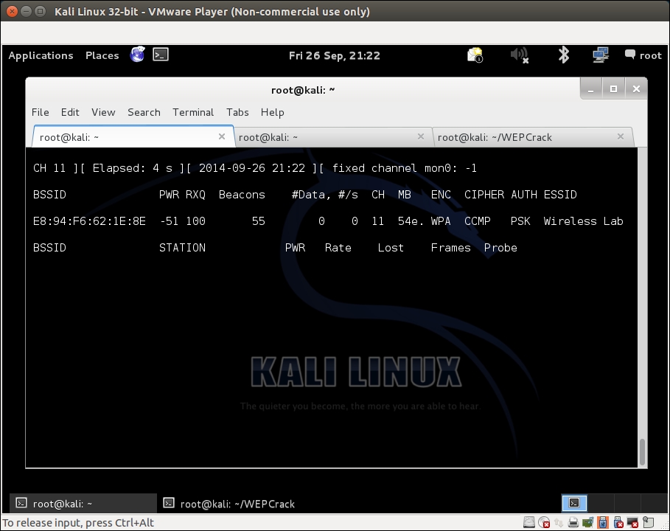
Task: Click the disconnected USB device icon
Action: (x=618, y=522)
